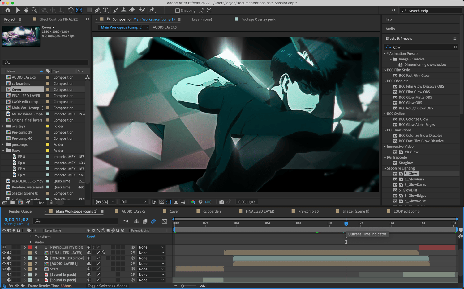Select the Puppet Pin tool
This screenshot has height=289, width=464.
[x=152, y=10]
